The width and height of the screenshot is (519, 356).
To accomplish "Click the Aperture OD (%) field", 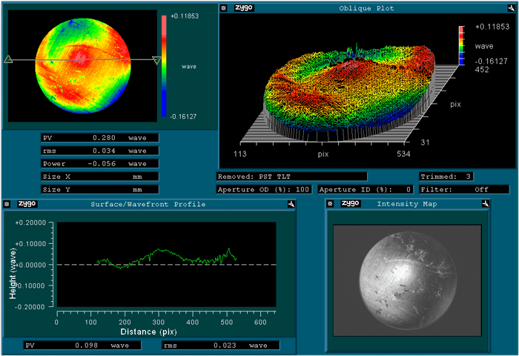I will point(265,190).
